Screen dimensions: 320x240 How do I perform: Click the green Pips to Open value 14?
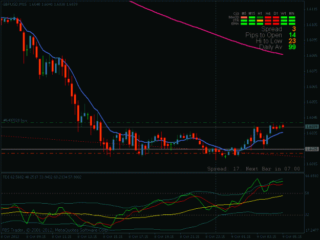(x=292, y=35)
